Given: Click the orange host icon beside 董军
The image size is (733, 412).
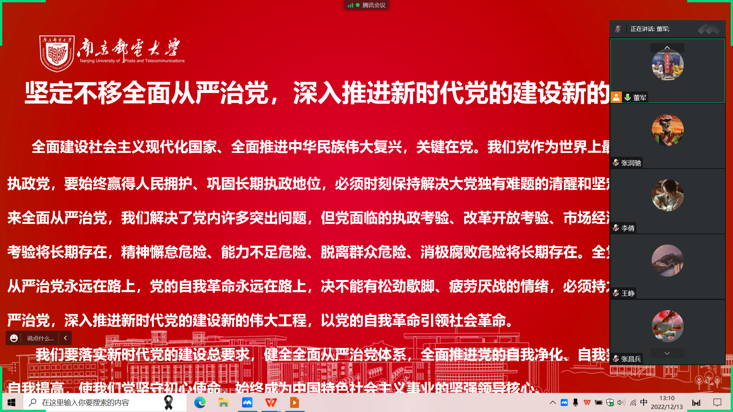Looking at the screenshot, I should click(616, 97).
